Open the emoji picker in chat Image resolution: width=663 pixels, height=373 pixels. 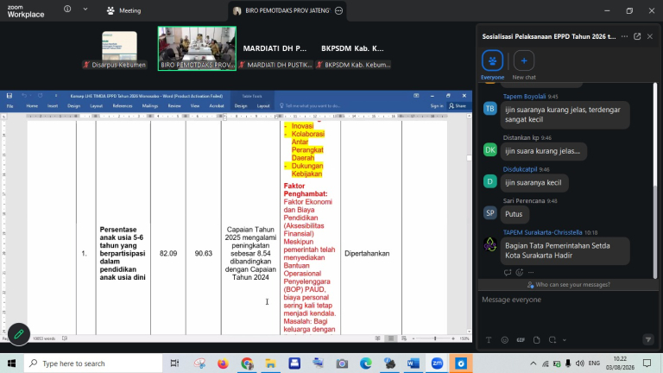(504, 340)
